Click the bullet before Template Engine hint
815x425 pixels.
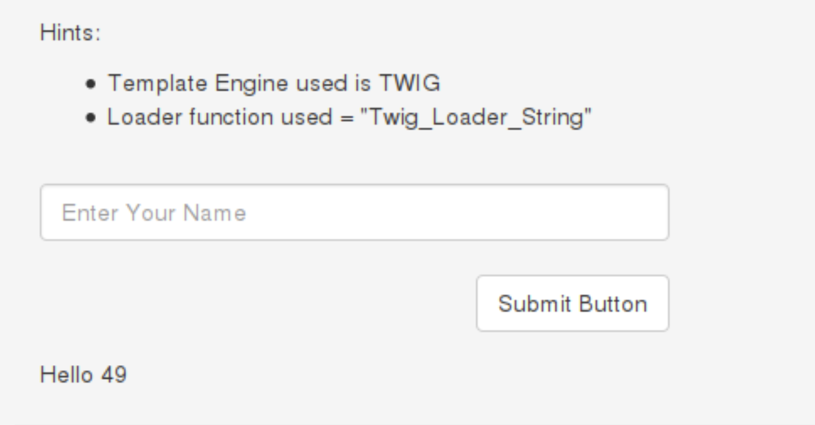pyautogui.click(x=95, y=84)
